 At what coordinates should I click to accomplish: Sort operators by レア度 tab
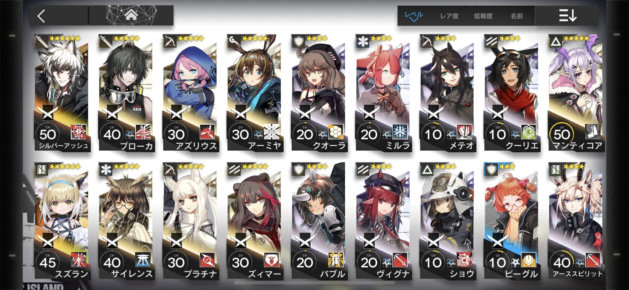(449, 16)
